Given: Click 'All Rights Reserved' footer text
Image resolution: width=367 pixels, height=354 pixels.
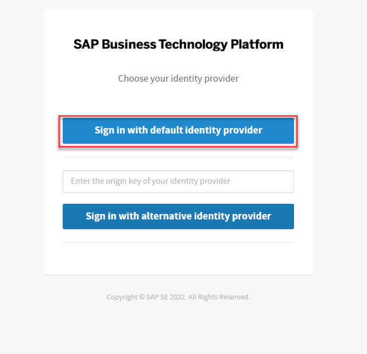Looking at the screenshot, I should point(219,297).
